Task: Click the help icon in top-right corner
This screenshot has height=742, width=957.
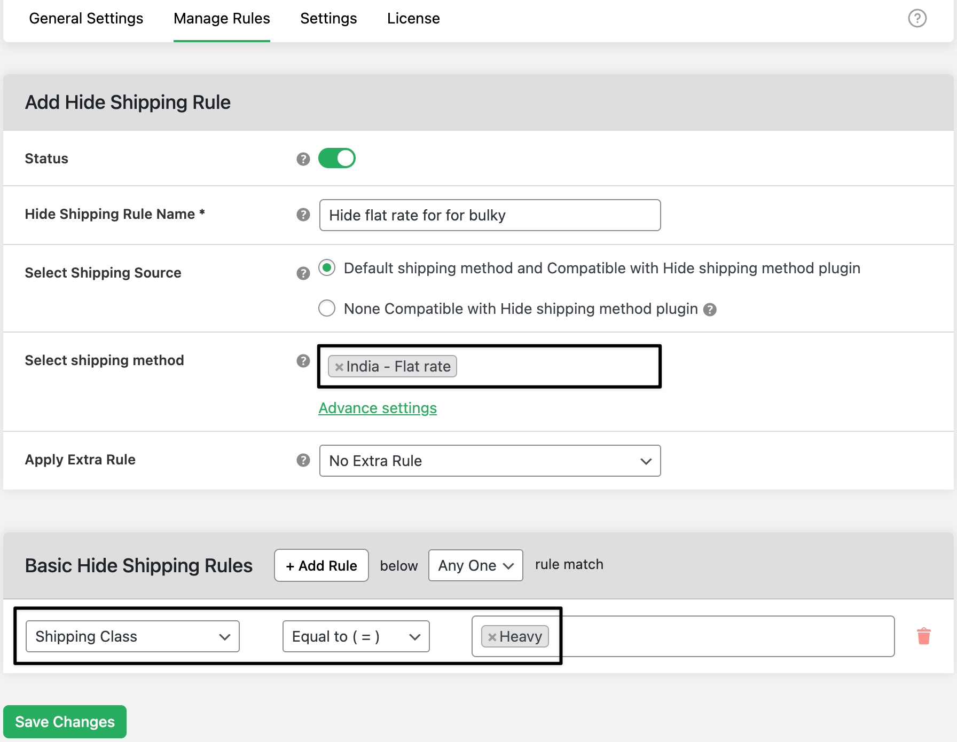Action: pos(917,18)
